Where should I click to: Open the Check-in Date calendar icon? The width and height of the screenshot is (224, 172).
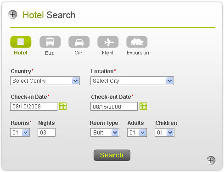pyautogui.click(x=63, y=106)
